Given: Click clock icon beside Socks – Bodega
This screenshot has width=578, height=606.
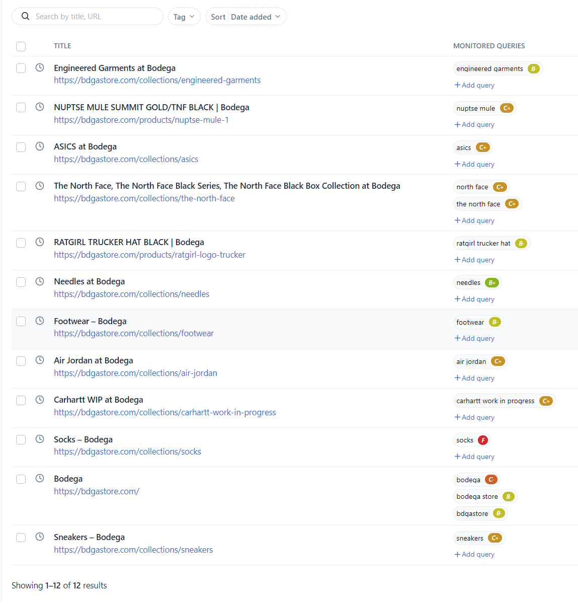Looking at the screenshot, I should (40, 439).
